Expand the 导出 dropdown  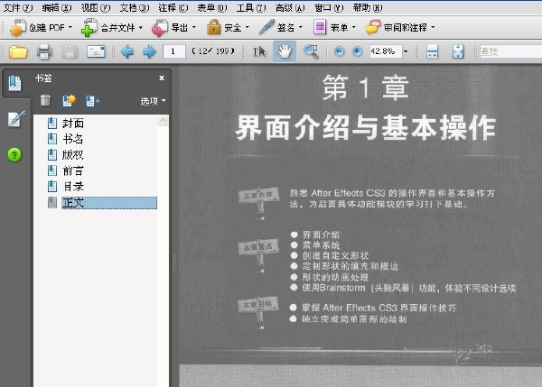(194, 27)
